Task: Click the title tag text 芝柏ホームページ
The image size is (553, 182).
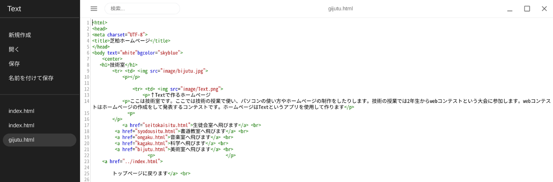Action: click(130, 40)
